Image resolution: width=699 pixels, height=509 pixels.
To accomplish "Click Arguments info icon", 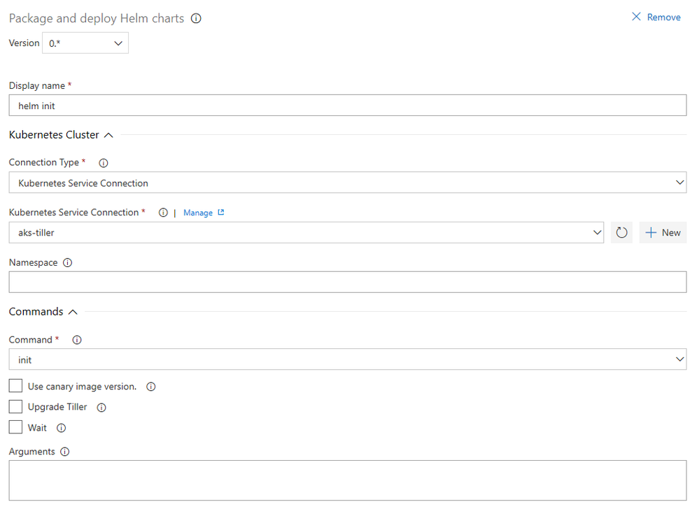I will tap(64, 452).
